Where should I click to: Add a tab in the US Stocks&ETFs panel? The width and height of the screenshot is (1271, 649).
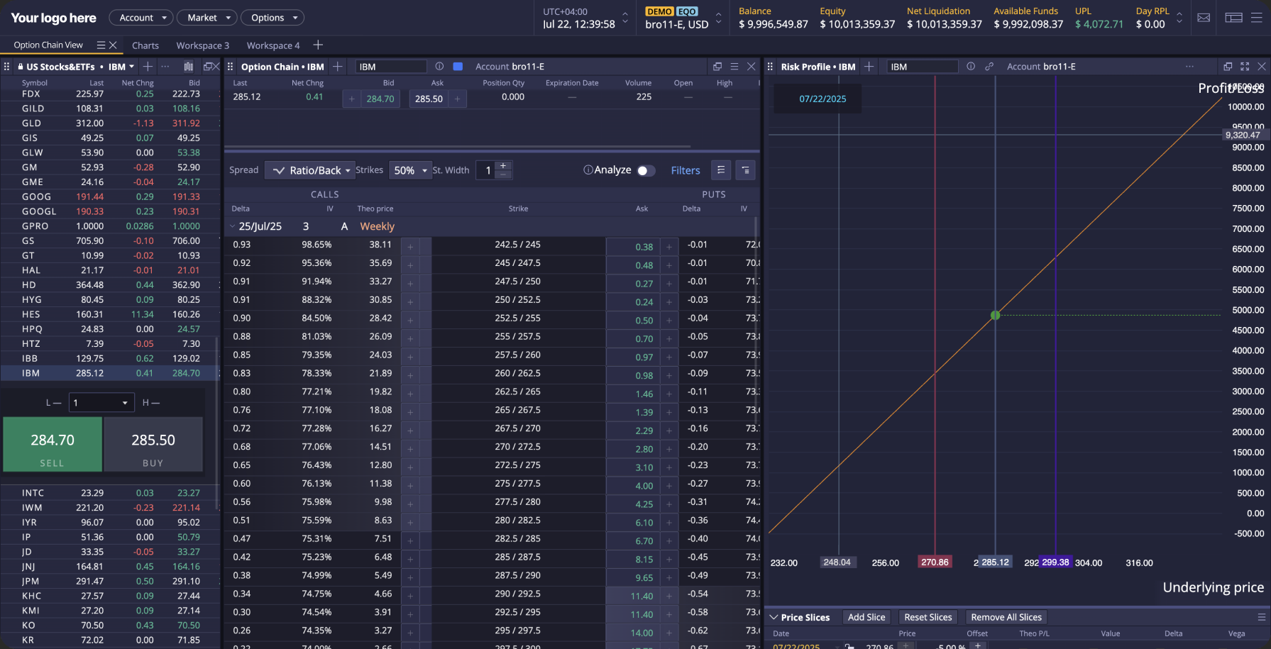(x=148, y=66)
